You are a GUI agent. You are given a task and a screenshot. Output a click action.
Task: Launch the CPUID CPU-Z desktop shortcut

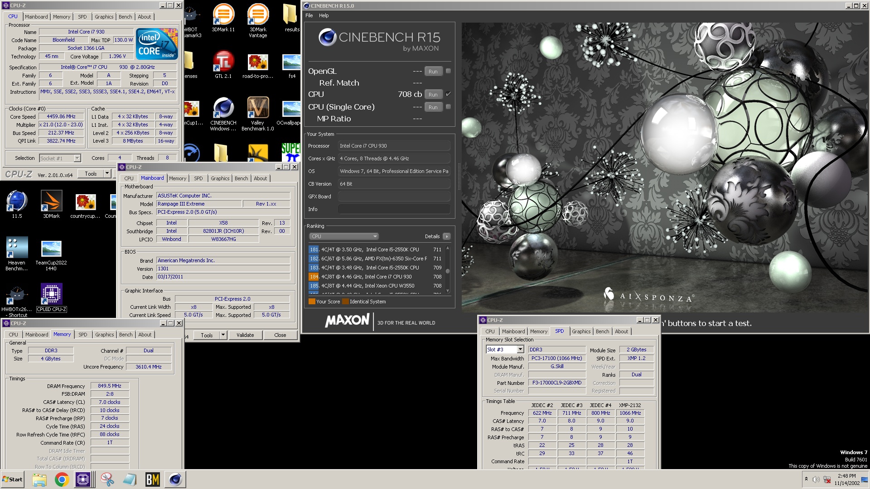coord(51,297)
